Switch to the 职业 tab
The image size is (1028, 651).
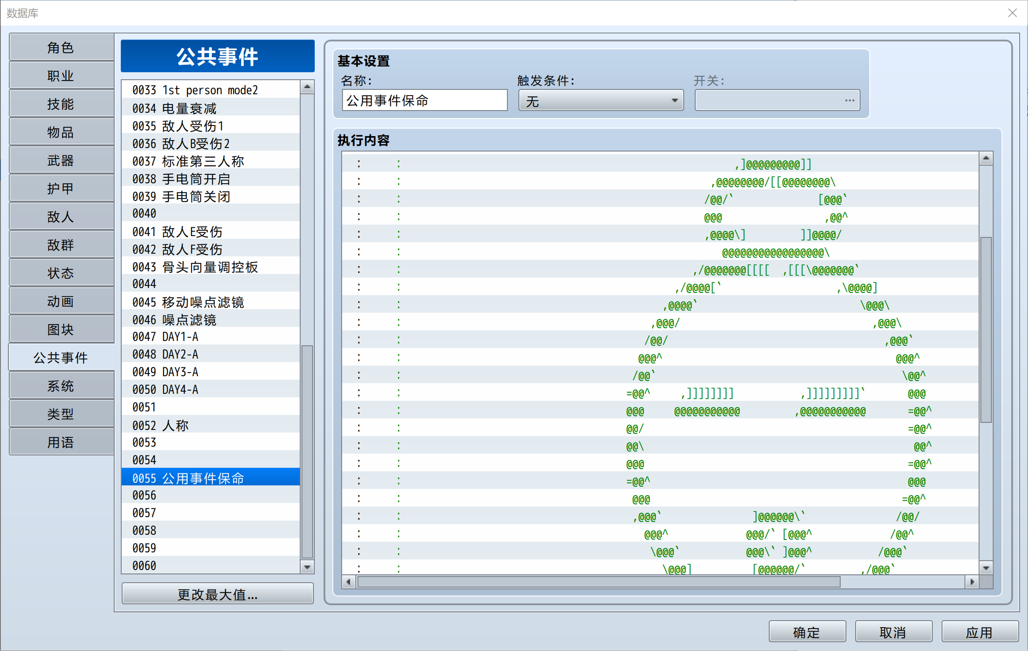coord(61,76)
